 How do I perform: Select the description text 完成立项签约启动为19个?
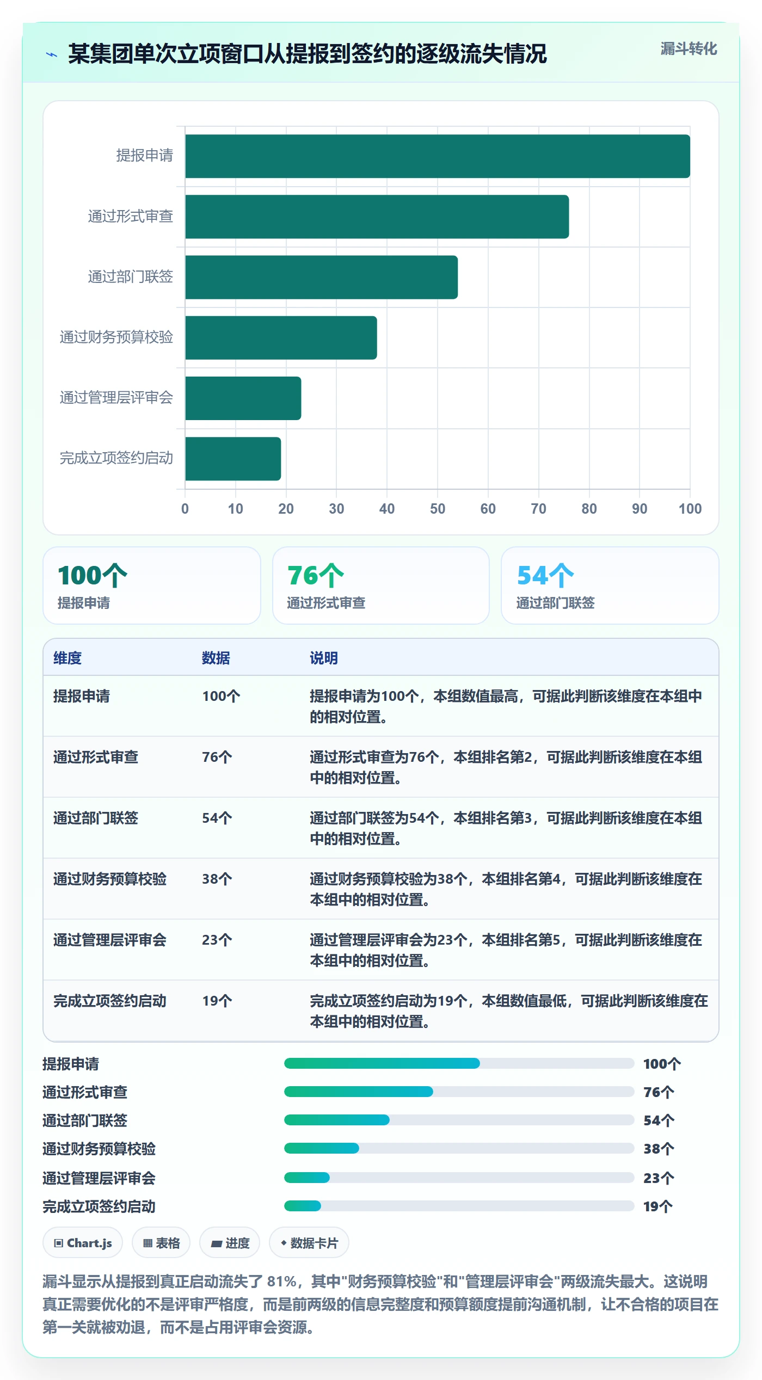(389, 1001)
